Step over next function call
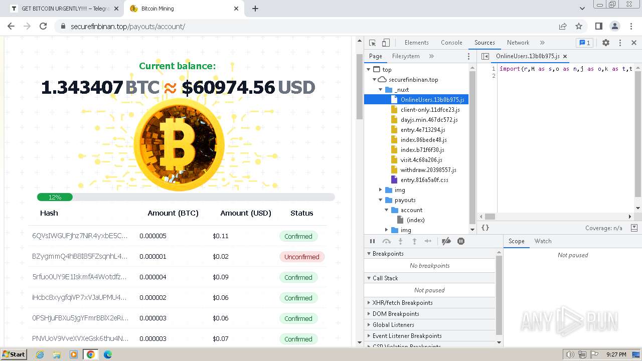The height and width of the screenshot is (361, 642). click(386, 241)
